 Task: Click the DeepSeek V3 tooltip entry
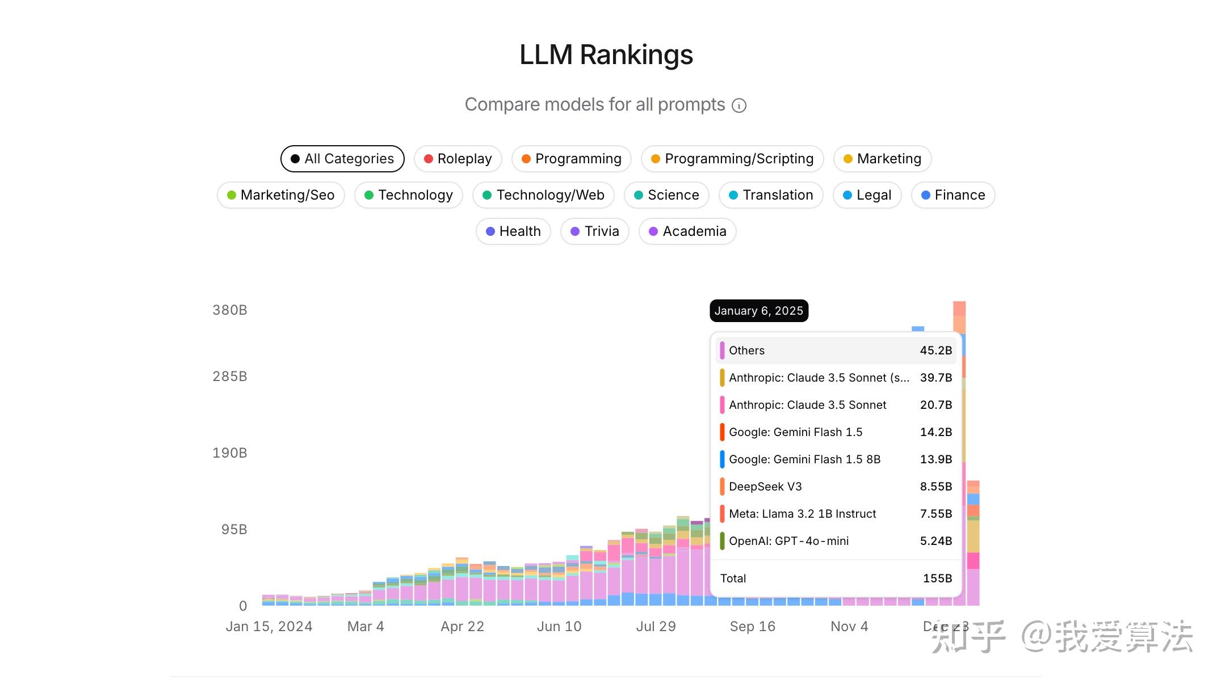pos(834,487)
